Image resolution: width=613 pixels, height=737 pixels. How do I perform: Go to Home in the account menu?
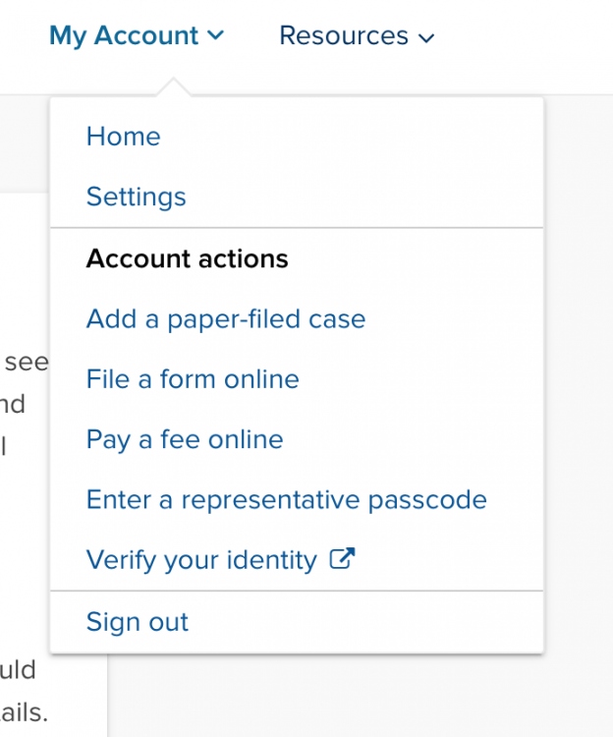click(x=123, y=137)
